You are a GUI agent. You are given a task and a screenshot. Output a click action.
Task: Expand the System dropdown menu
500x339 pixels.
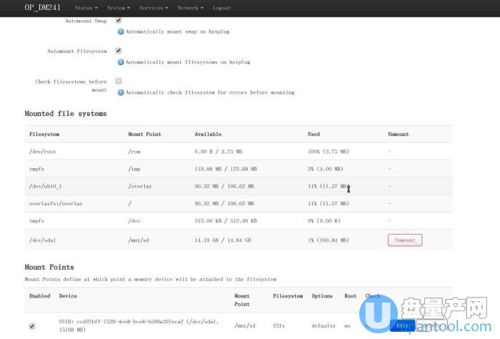117,8
